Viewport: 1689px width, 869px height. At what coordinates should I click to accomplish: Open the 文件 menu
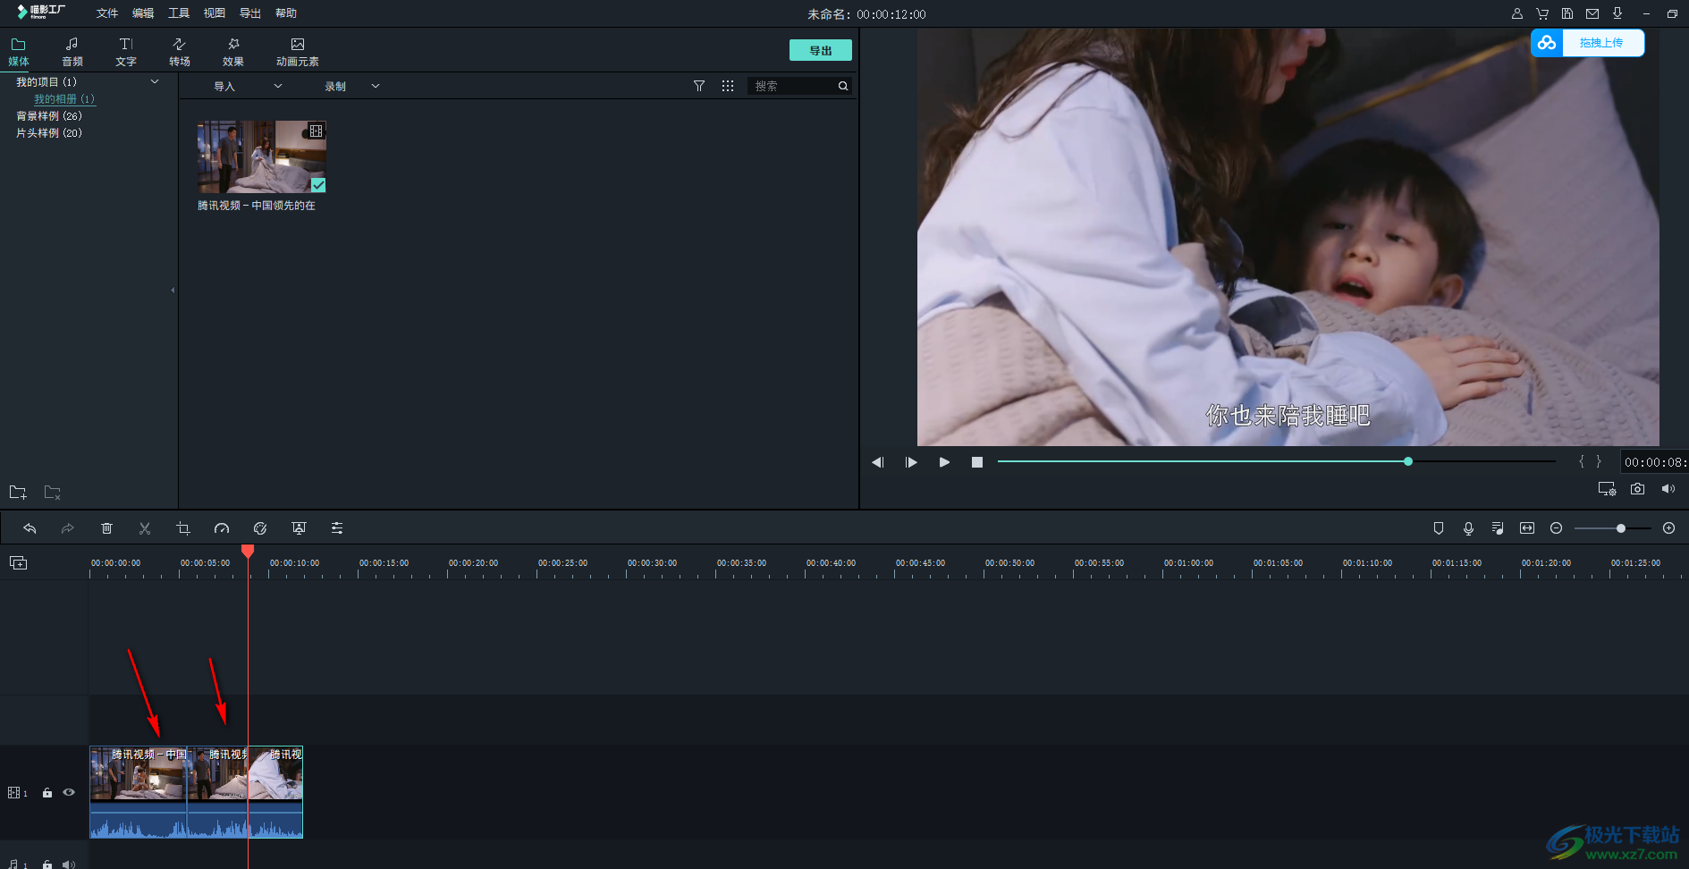[x=107, y=13]
